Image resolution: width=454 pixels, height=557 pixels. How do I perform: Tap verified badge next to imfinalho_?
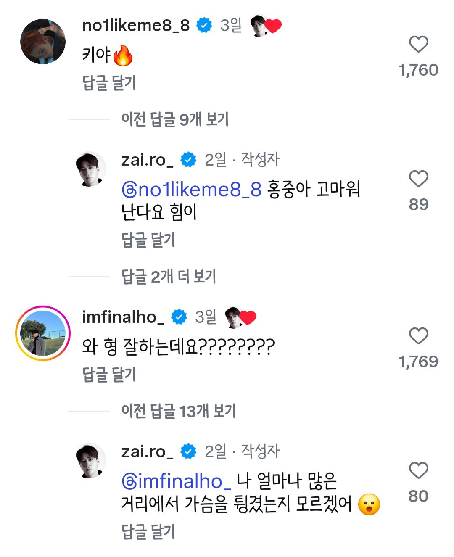[x=179, y=317]
